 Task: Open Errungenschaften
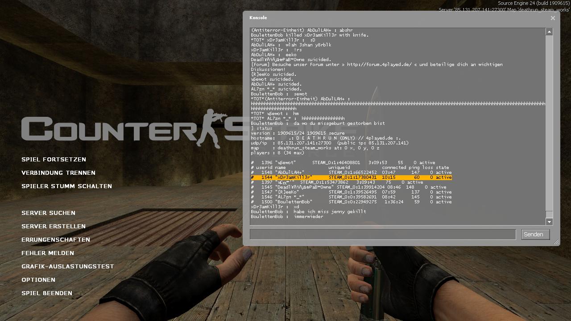(56, 239)
